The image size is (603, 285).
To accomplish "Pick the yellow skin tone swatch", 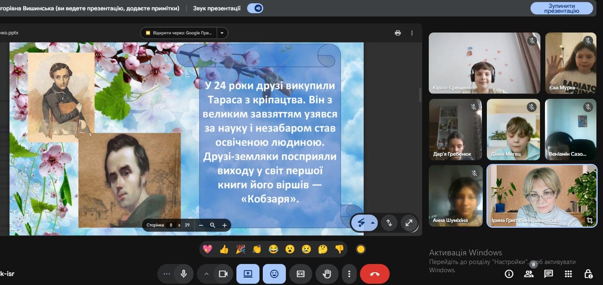I will (x=360, y=249).
